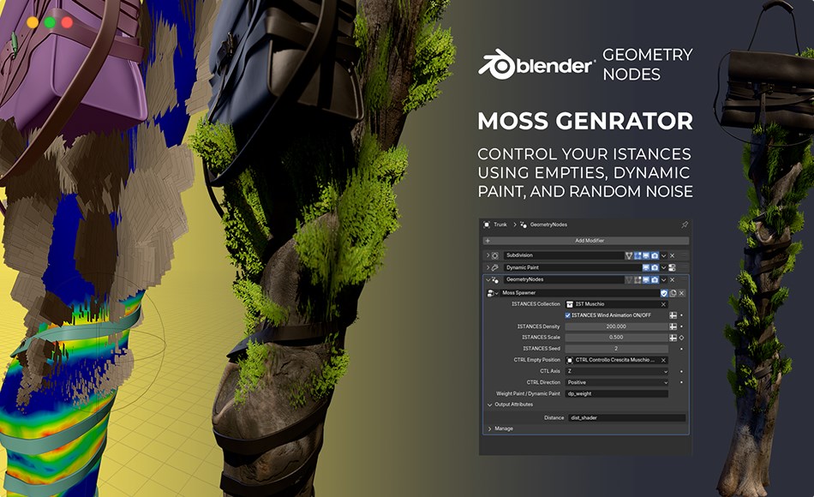Toggle the Moss Spawner shield protection

(663, 293)
